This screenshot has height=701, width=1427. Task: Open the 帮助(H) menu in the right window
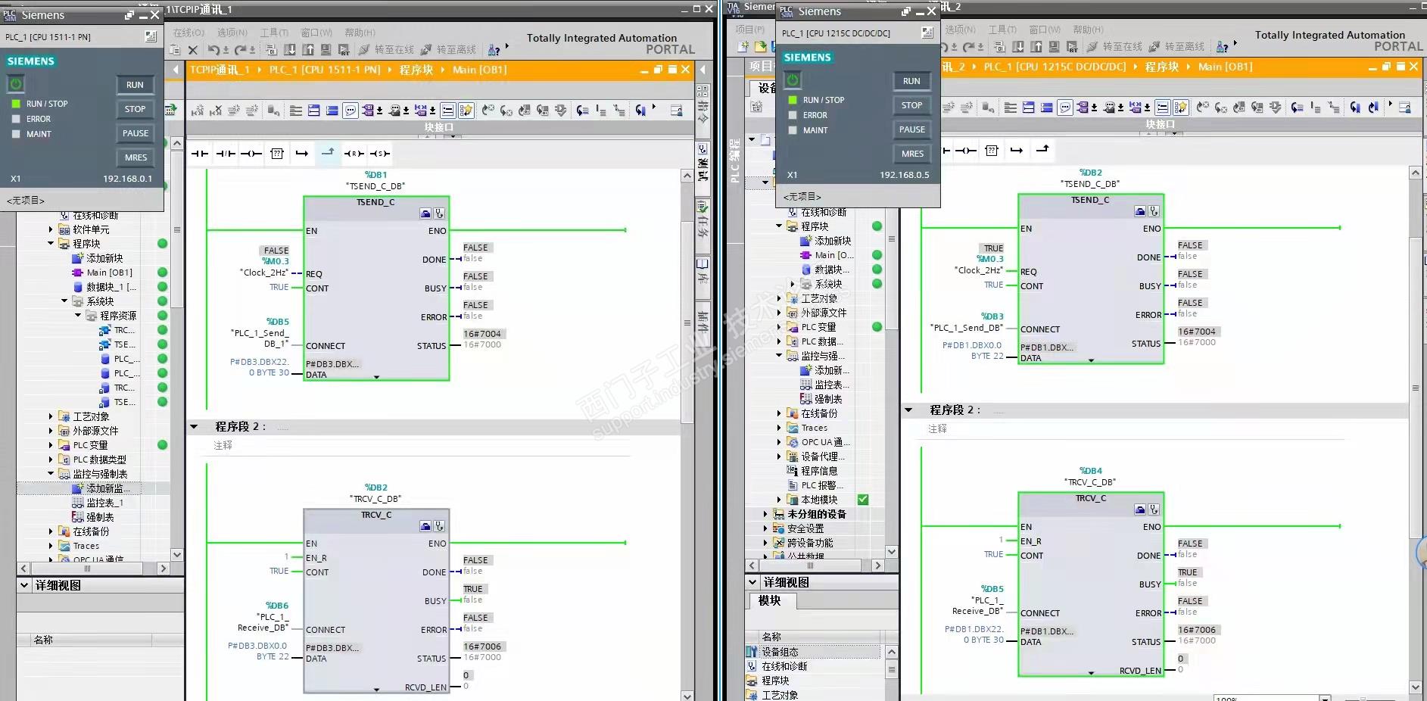click(1088, 30)
